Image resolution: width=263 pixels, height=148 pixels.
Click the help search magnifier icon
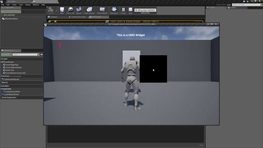(261, 5)
